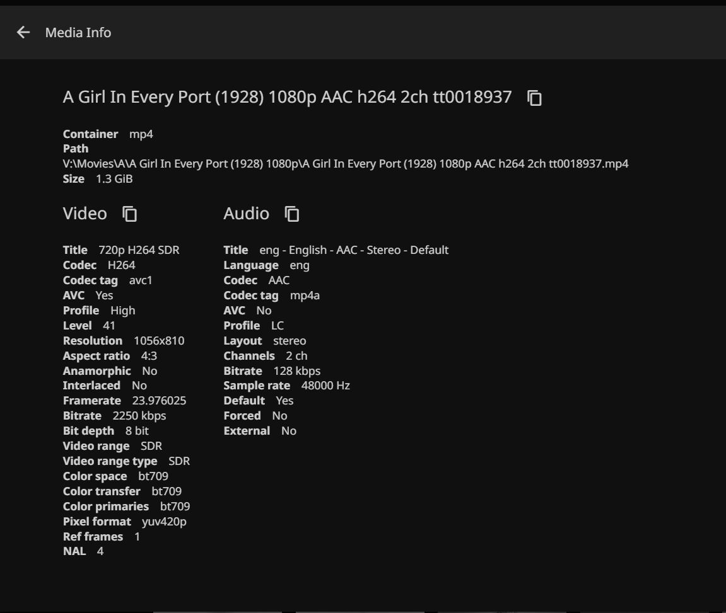Go back using the arrow icon

pos(23,32)
